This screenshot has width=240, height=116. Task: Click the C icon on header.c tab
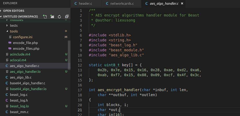pos(76,3)
